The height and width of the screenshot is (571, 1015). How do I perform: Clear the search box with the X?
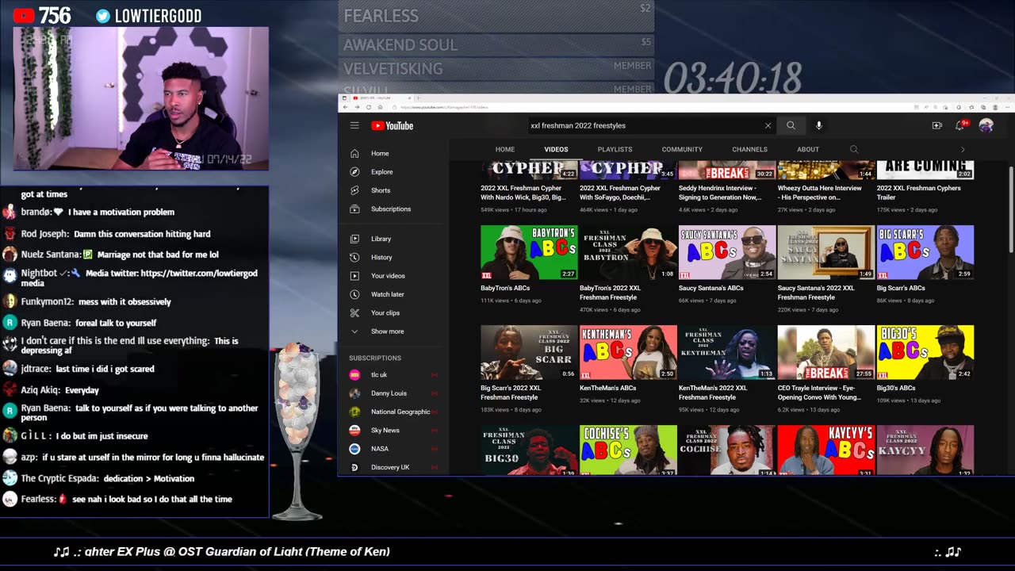[x=768, y=125]
